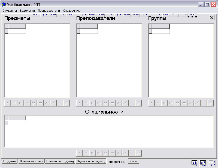Viewport: 218px width, 168px height.
Task: Insert record with plus in Преподаватели navigator
Action: (x=106, y=103)
